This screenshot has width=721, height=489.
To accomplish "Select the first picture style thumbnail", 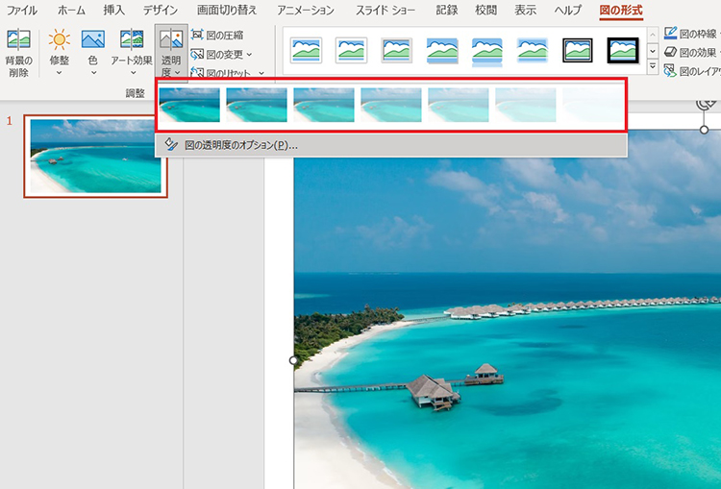I will pyautogui.click(x=307, y=49).
